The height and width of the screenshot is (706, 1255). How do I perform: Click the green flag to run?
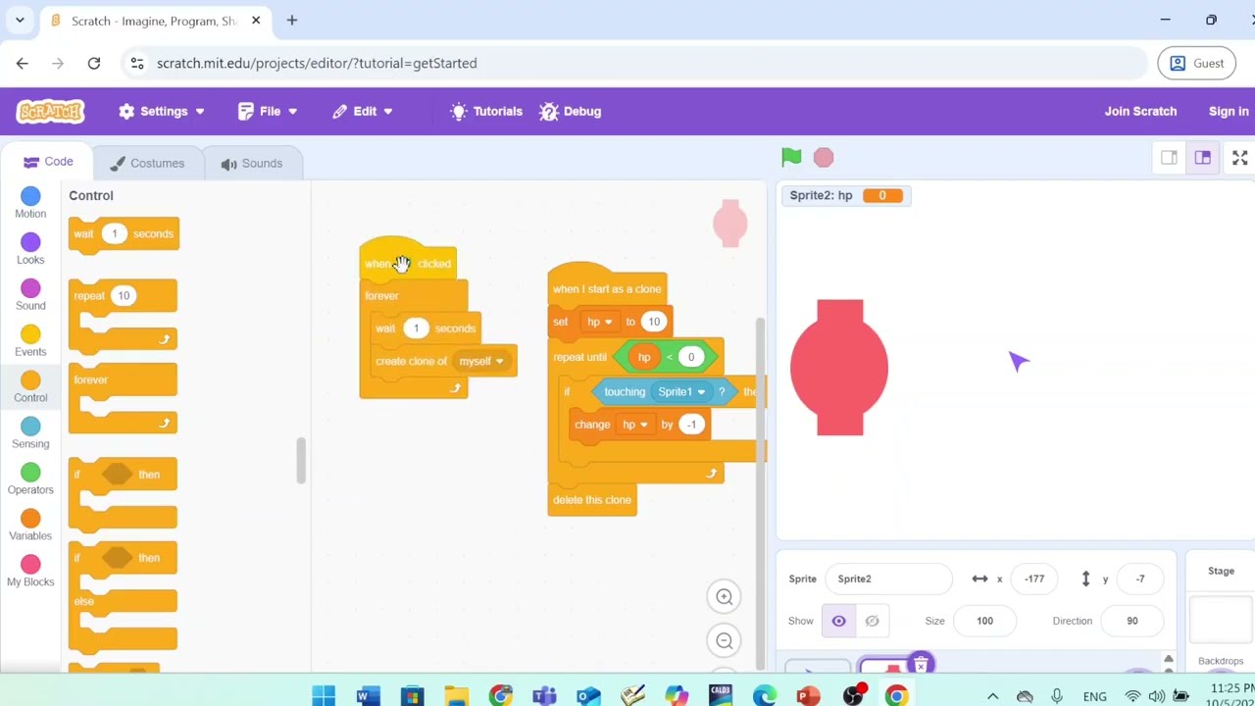(791, 157)
